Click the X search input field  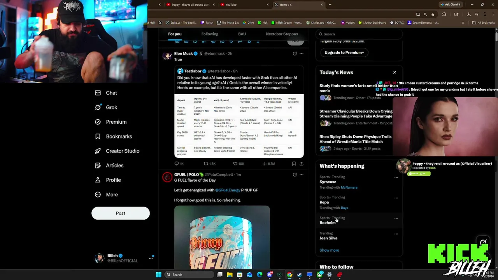[x=359, y=34]
